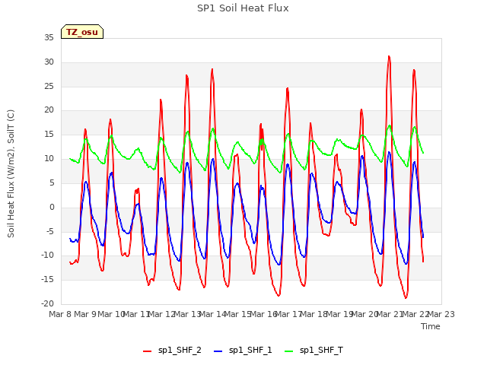Viewport: 487px width, 365px height.
Task: Click the -20 y-axis tick label
Action: pyautogui.click(x=48, y=303)
